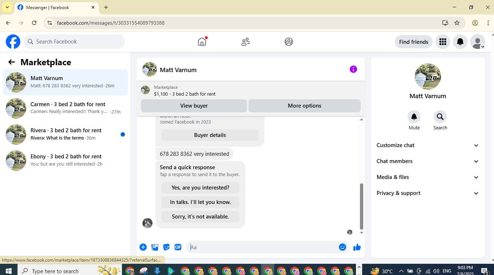This screenshot has width=494, height=275.
Task: Open the Windows Start menu
Action: (8, 271)
